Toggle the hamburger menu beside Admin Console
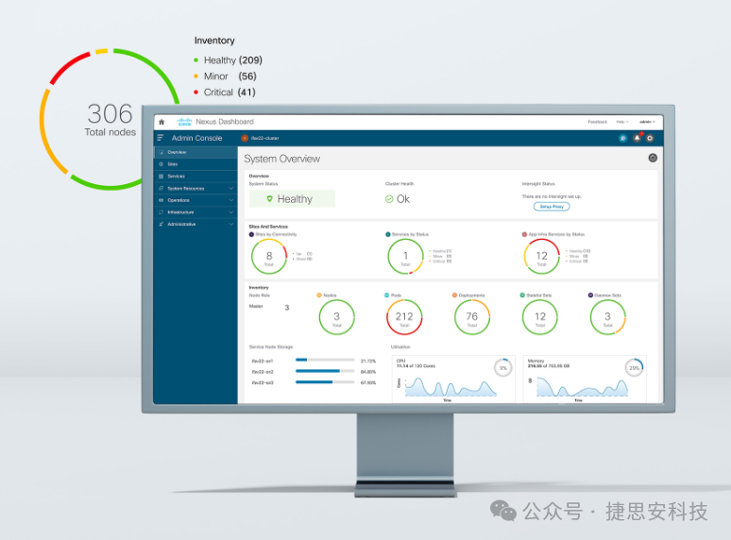 (x=161, y=138)
